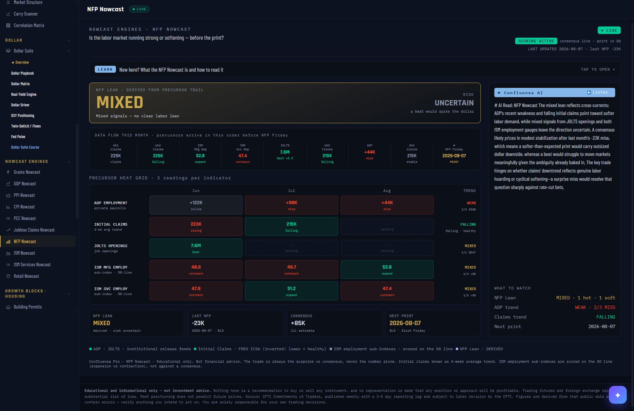Viewport: 634px width, 411px height.
Task: Select the Correlation Matrix grid icon
Action: [8, 25]
